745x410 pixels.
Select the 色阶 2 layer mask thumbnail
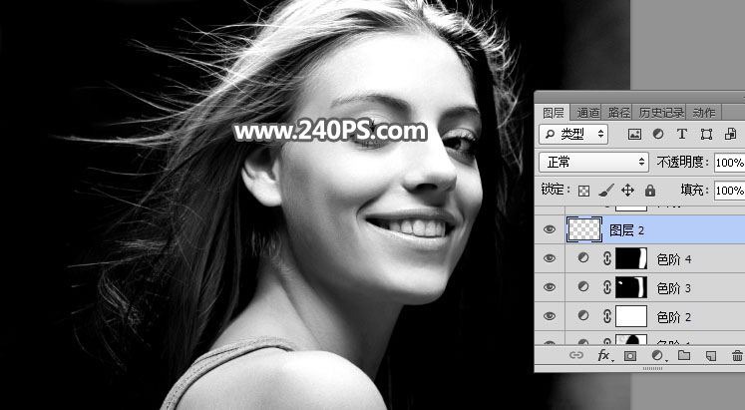[631, 317]
